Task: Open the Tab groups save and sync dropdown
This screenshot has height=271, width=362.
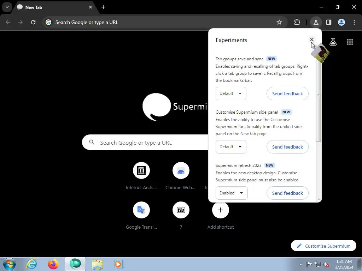Action: point(231,94)
